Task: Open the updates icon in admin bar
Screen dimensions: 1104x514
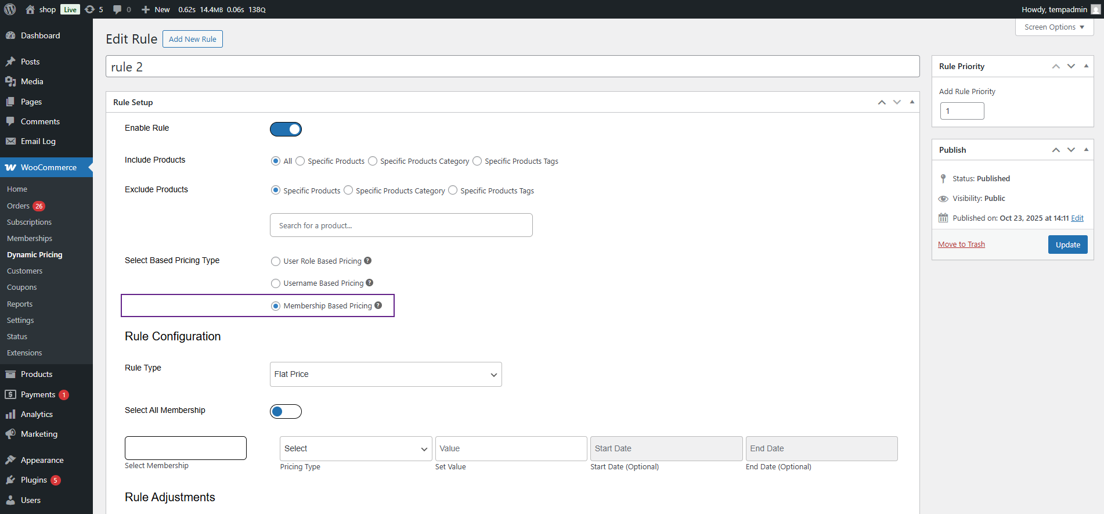Action: point(89,9)
